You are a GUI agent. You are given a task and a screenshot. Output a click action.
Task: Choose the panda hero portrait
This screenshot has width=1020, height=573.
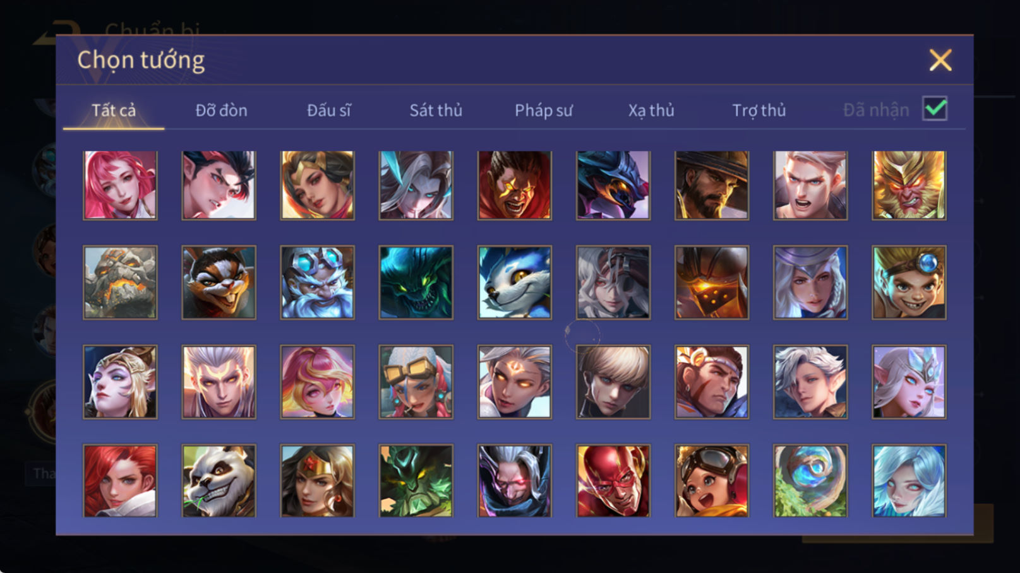(x=219, y=481)
